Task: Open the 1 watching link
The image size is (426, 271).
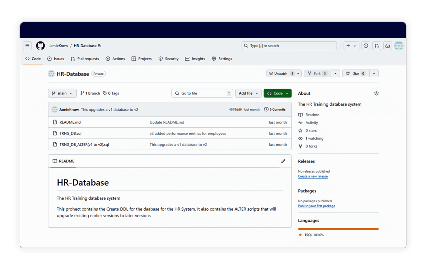Action: point(315,138)
